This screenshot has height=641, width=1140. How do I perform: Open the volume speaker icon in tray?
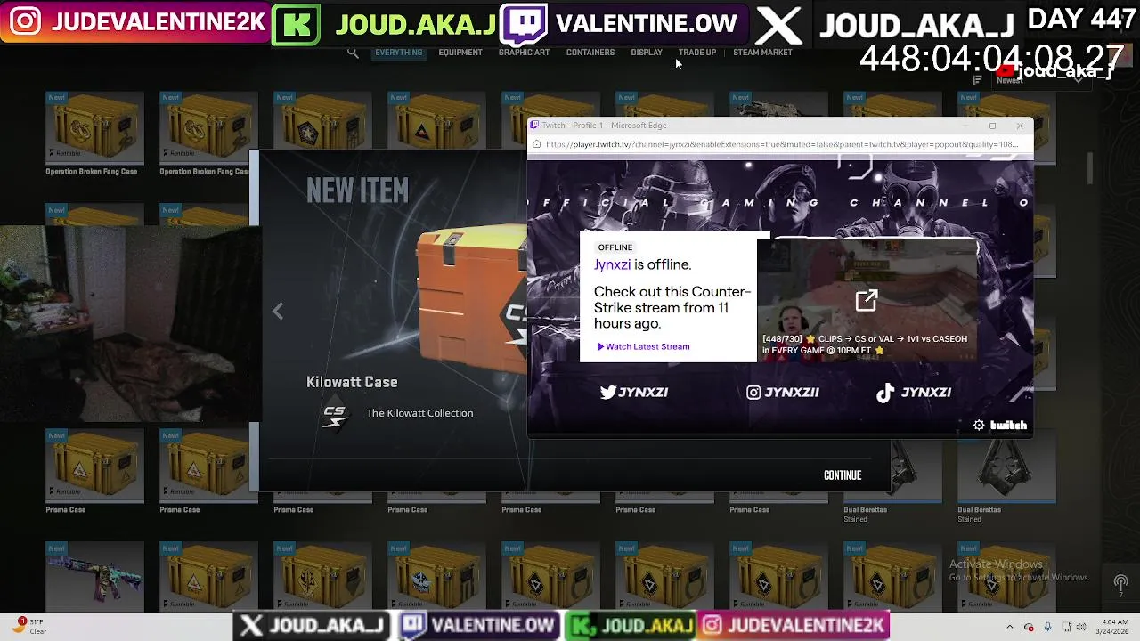[1079, 627]
